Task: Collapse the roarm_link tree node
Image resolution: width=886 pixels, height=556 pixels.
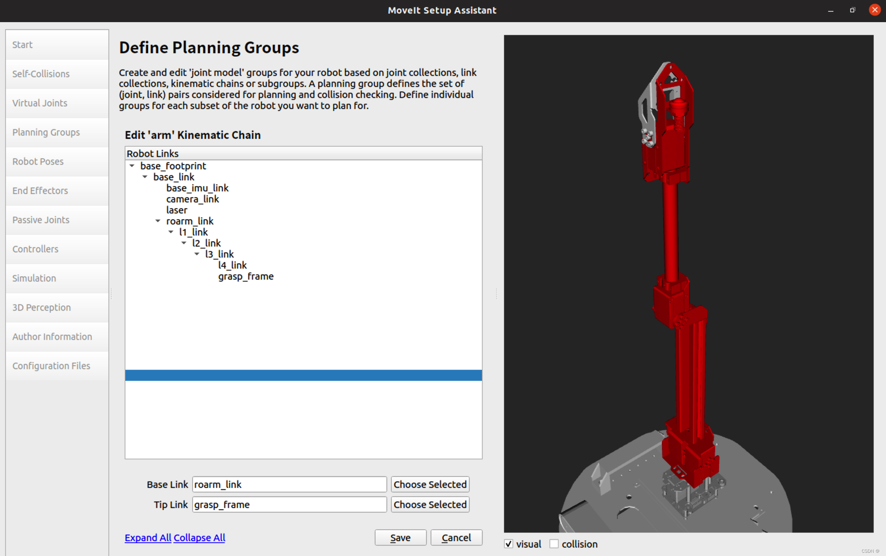Action: 158,221
